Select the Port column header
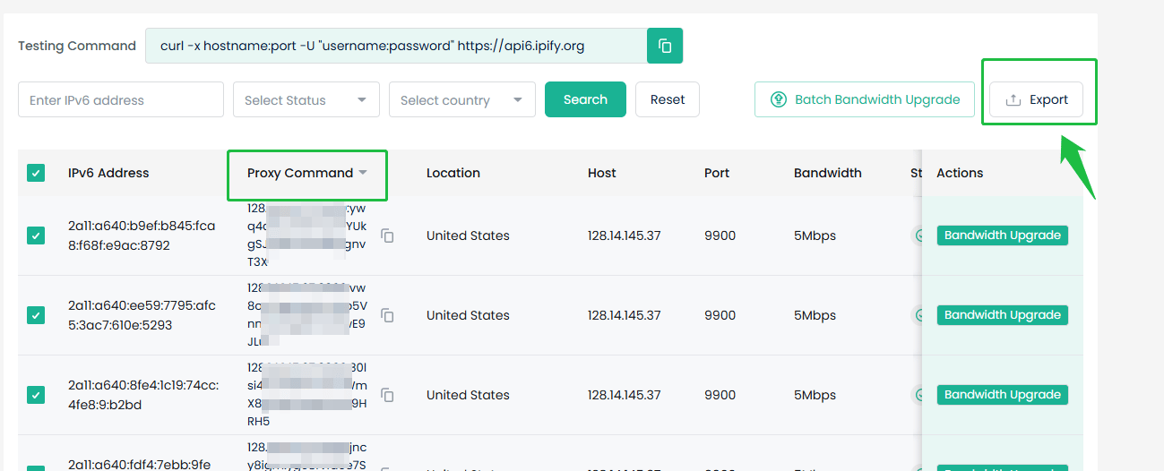This screenshot has height=471, width=1164. click(717, 173)
